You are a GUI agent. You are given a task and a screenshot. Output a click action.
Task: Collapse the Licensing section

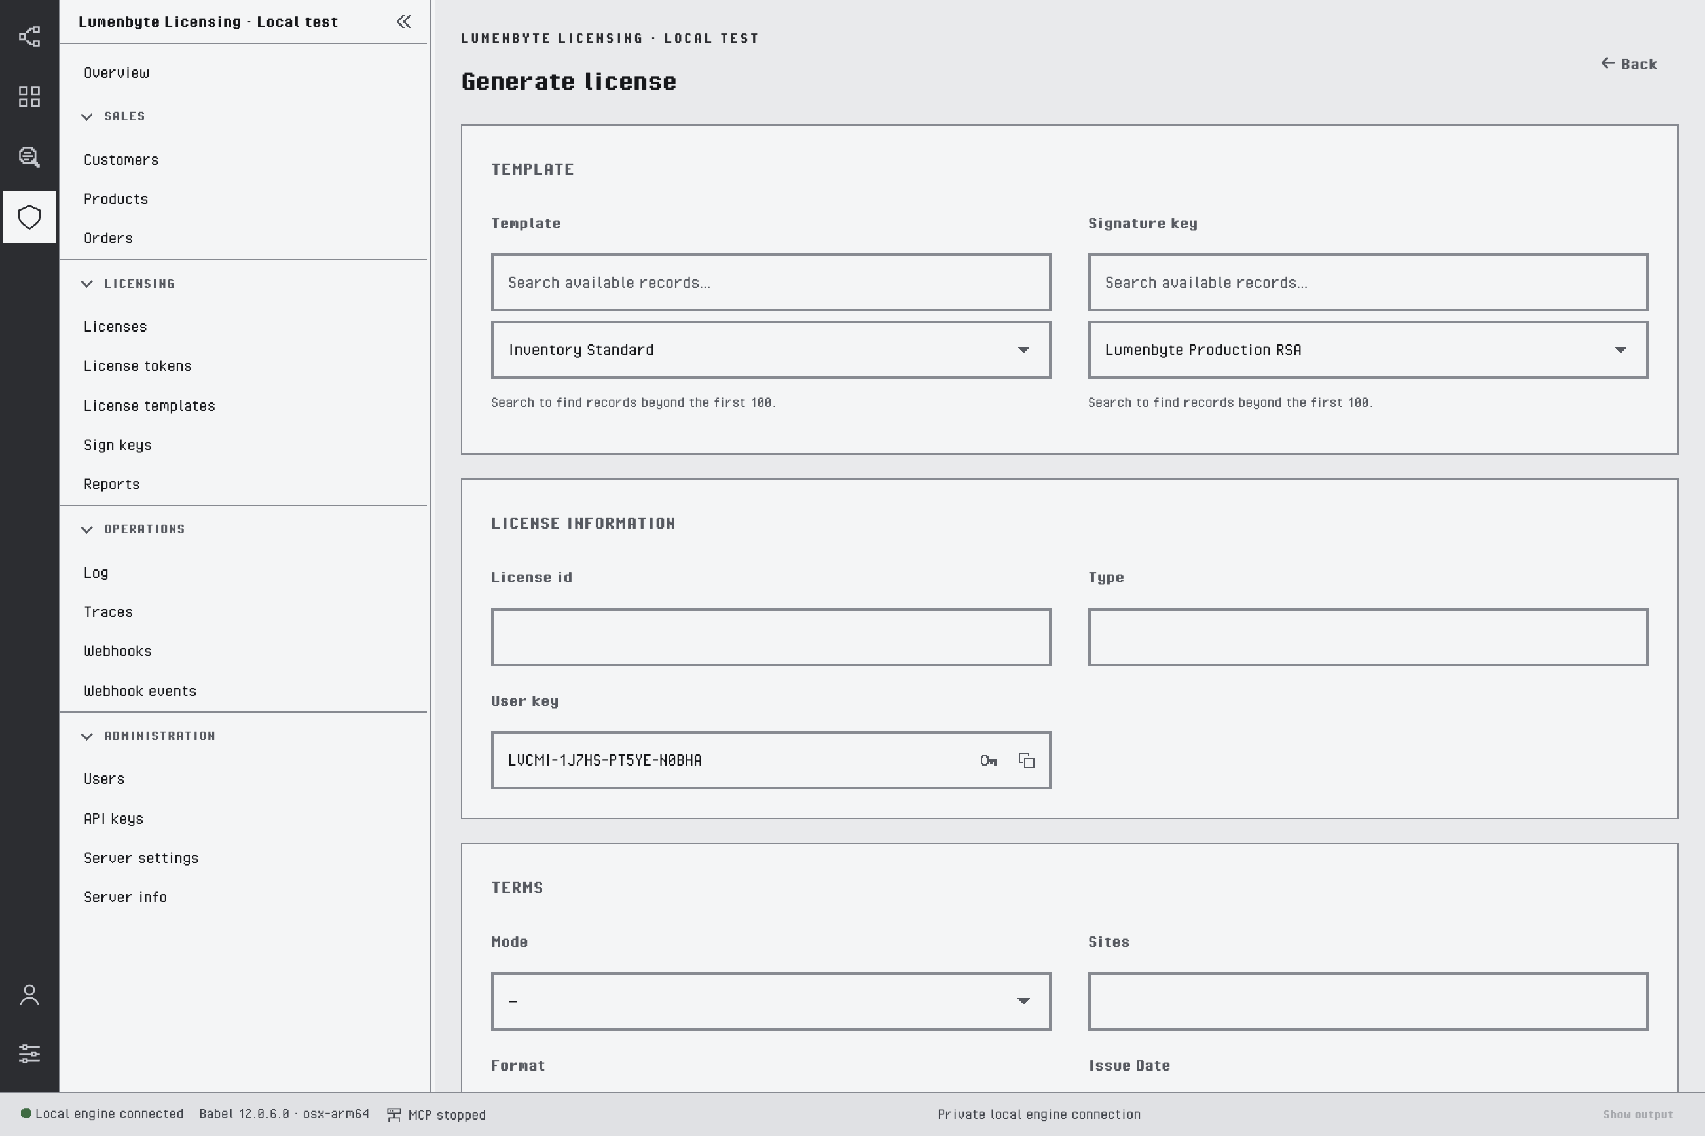86,284
